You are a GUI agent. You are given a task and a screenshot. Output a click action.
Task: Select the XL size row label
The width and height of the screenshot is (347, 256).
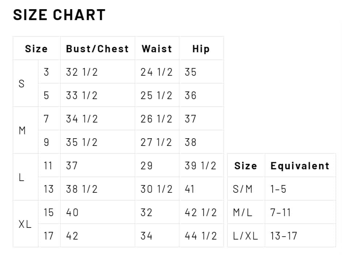[x=25, y=224]
